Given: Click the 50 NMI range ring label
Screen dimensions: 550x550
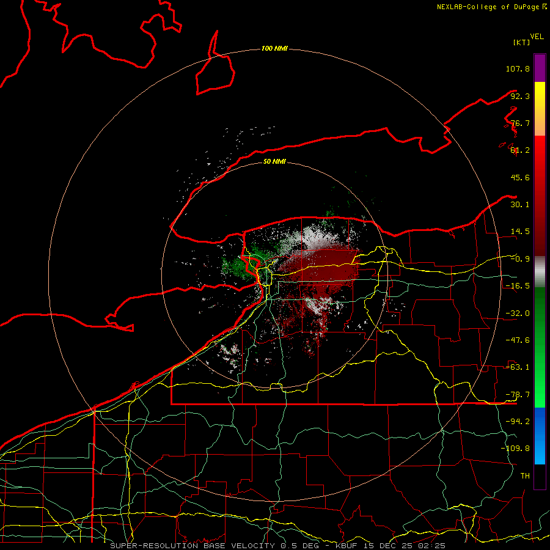Looking at the screenshot, I should 274,161.
